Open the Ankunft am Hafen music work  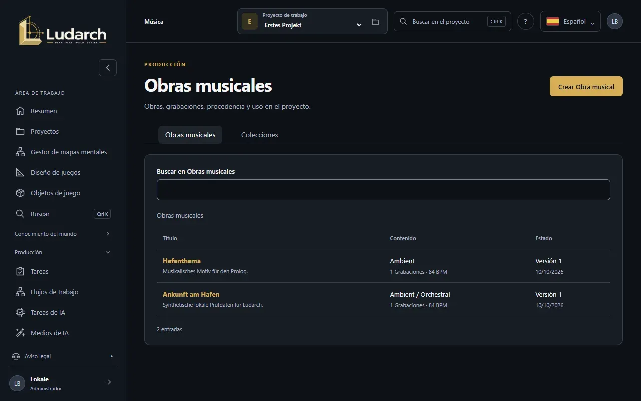[x=191, y=294]
